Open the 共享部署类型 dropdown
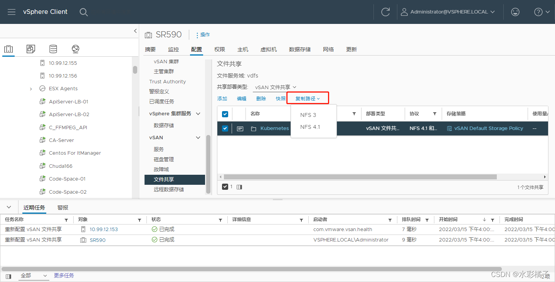Viewport: 555px width, 282px height. click(275, 87)
